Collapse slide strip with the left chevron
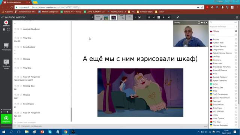Viewport: 240px width, 135px height. point(92,17)
